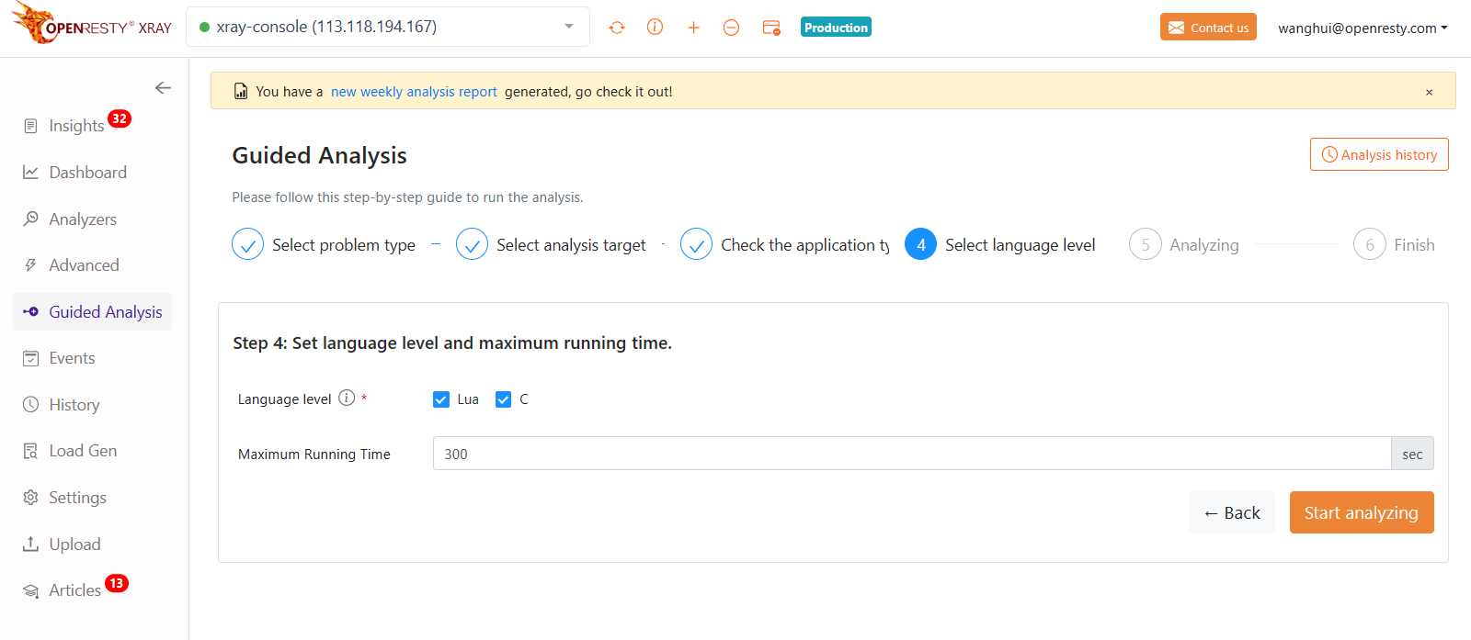Viewport: 1471px width, 640px height.
Task: Click the red 32 badge on Insights
Action: [x=120, y=118]
